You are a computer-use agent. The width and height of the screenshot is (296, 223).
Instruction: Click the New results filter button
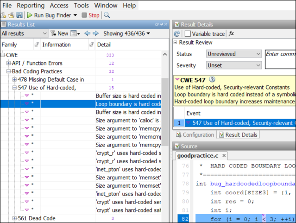coord(59,33)
